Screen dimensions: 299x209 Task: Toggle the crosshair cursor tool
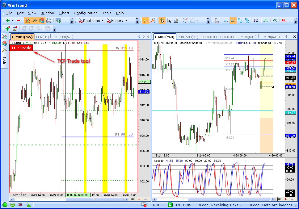[x=162, y=21]
